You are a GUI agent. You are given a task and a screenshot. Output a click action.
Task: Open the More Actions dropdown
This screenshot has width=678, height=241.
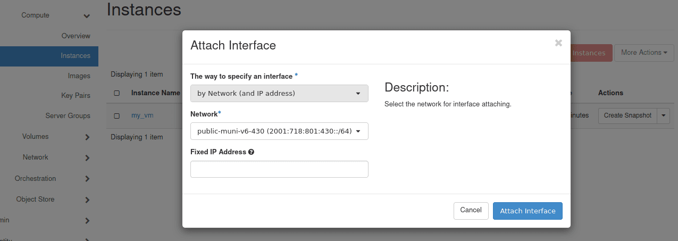point(644,53)
